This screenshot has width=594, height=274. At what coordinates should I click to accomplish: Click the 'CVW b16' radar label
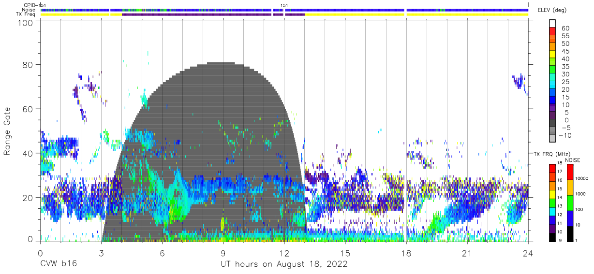[x=58, y=264]
